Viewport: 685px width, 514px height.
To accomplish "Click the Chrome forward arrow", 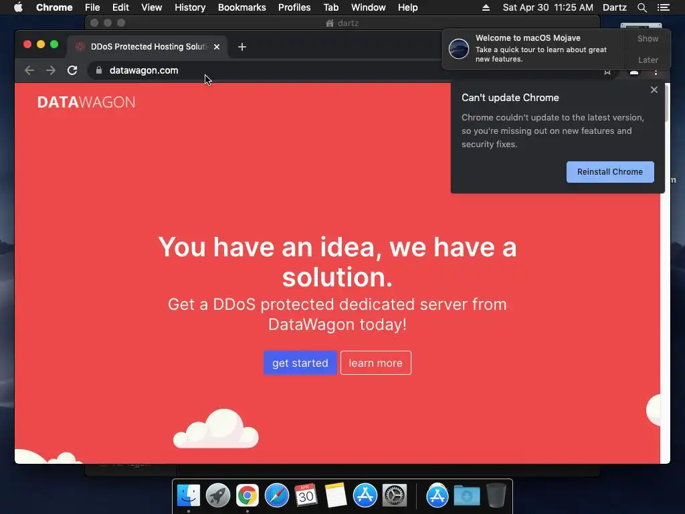I will [51, 70].
